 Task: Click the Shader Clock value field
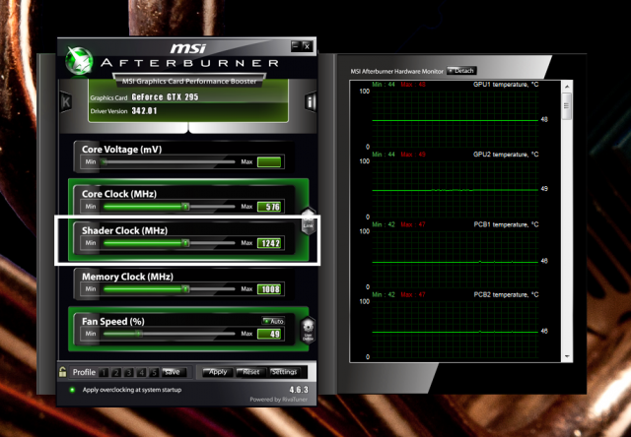[x=270, y=243]
